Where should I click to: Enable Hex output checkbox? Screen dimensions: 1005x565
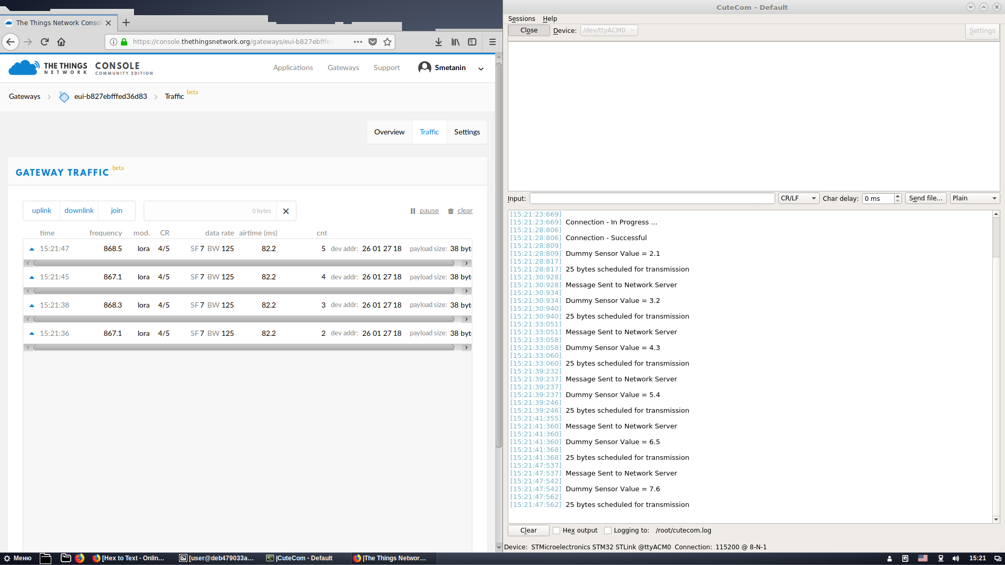click(x=556, y=530)
